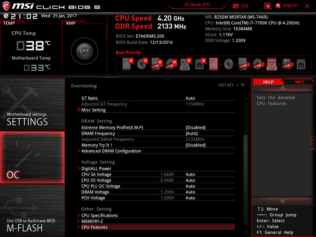The image size is (316, 237).
Task: Edit the CPU PLL OC Voltage Auto field
Action: [x=190, y=186]
